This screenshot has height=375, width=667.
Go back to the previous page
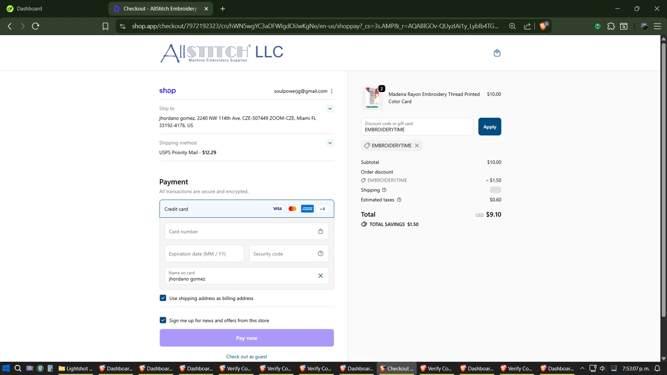click(x=10, y=26)
